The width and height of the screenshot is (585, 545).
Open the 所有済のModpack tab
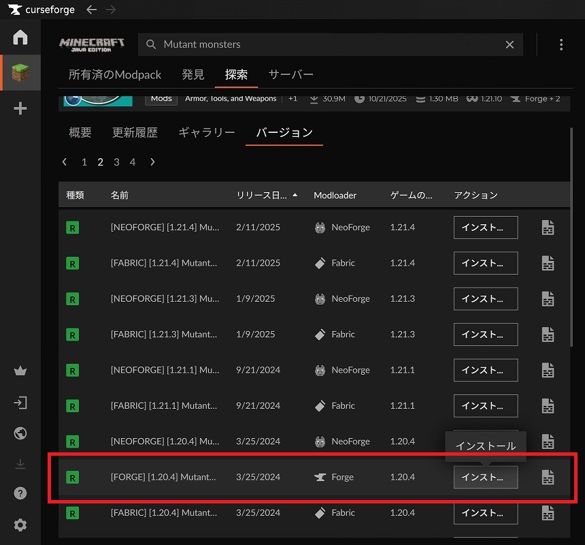115,74
